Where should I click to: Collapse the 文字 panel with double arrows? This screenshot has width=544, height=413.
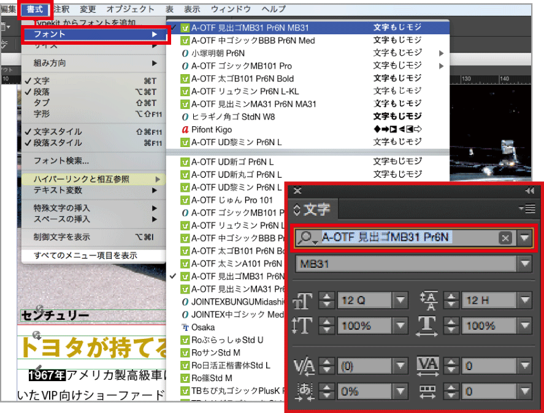pyautogui.click(x=530, y=191)
